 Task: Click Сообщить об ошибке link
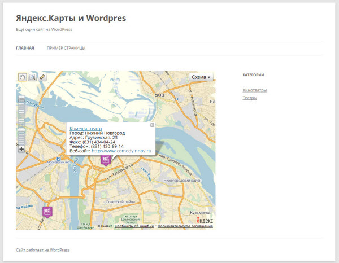(134, 226)
